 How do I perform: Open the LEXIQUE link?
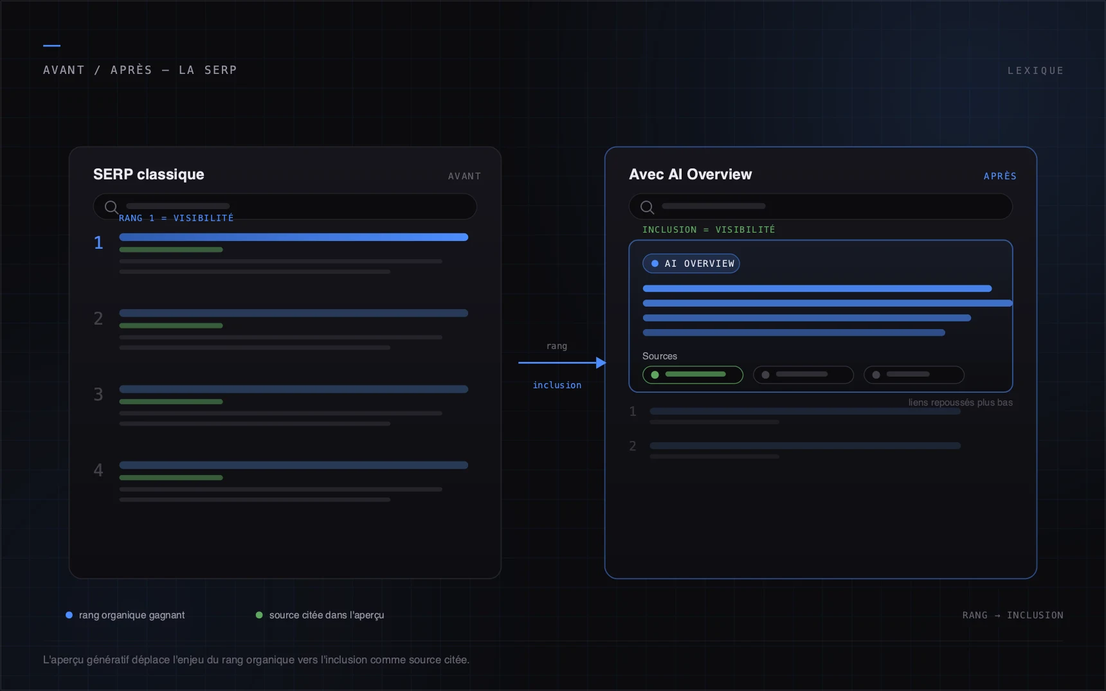[1035, 71]
